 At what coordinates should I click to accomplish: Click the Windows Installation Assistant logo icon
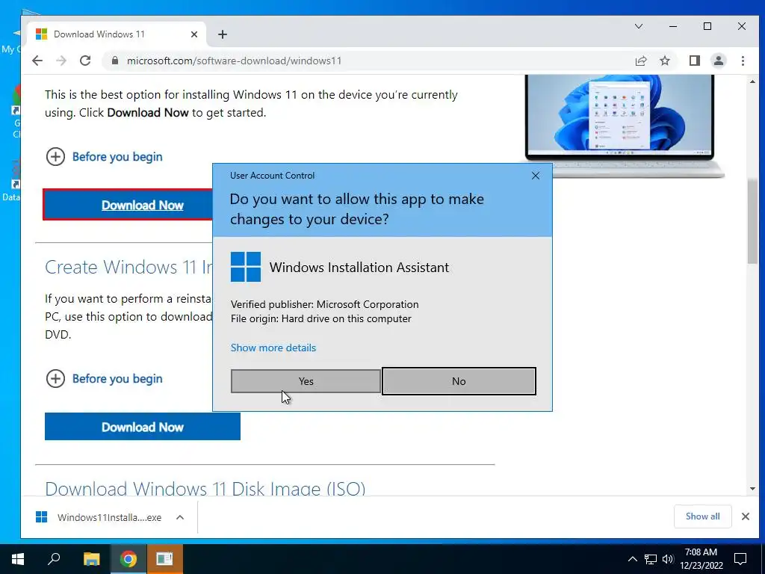coord(245,267)
